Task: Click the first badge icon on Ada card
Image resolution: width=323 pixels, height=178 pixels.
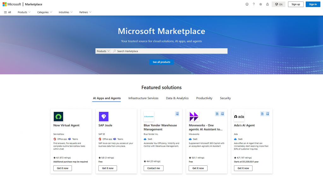Action: click(x=262, y=114)
